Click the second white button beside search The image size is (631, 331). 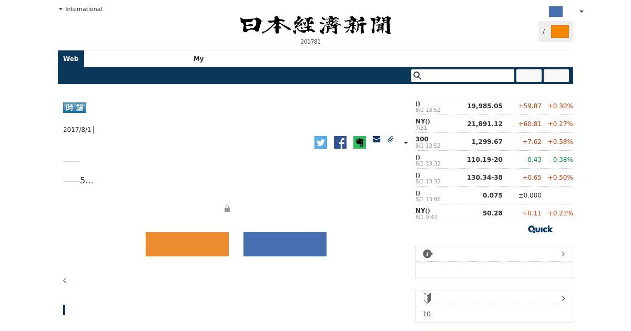pos(556,76)
